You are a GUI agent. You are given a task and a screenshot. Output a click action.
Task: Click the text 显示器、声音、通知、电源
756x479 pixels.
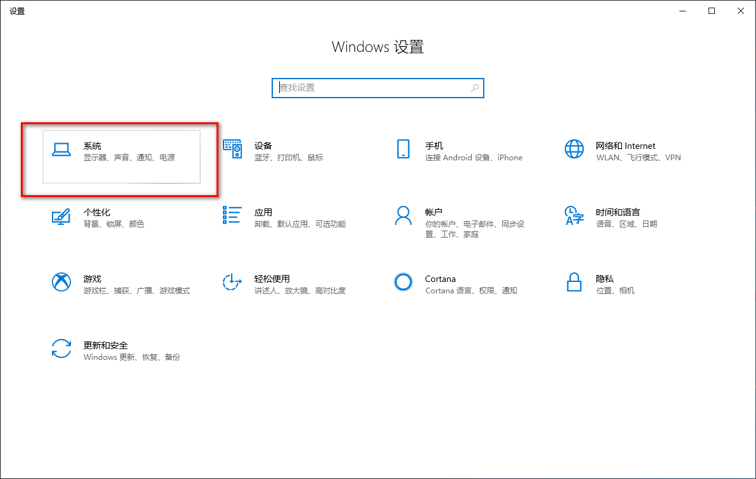coord(129,157)
